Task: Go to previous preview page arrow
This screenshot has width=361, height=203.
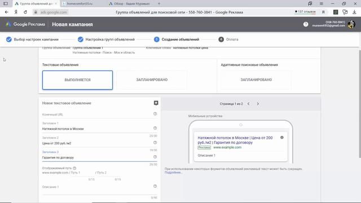Action: pyautogui.click(x=248, y=104)
